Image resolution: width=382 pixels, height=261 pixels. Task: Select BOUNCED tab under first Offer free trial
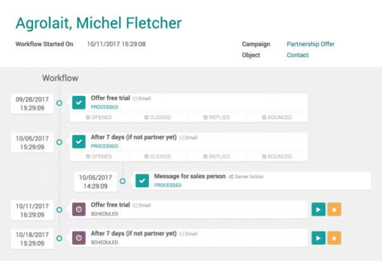pos(277,117)
